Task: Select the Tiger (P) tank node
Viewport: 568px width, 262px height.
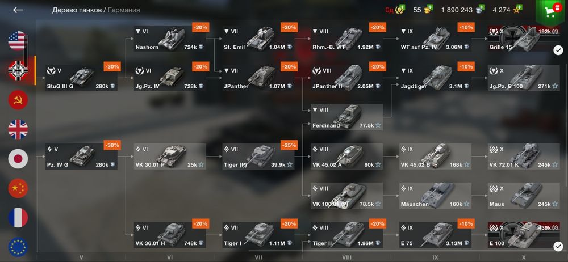Action: [x=258, y=157]
